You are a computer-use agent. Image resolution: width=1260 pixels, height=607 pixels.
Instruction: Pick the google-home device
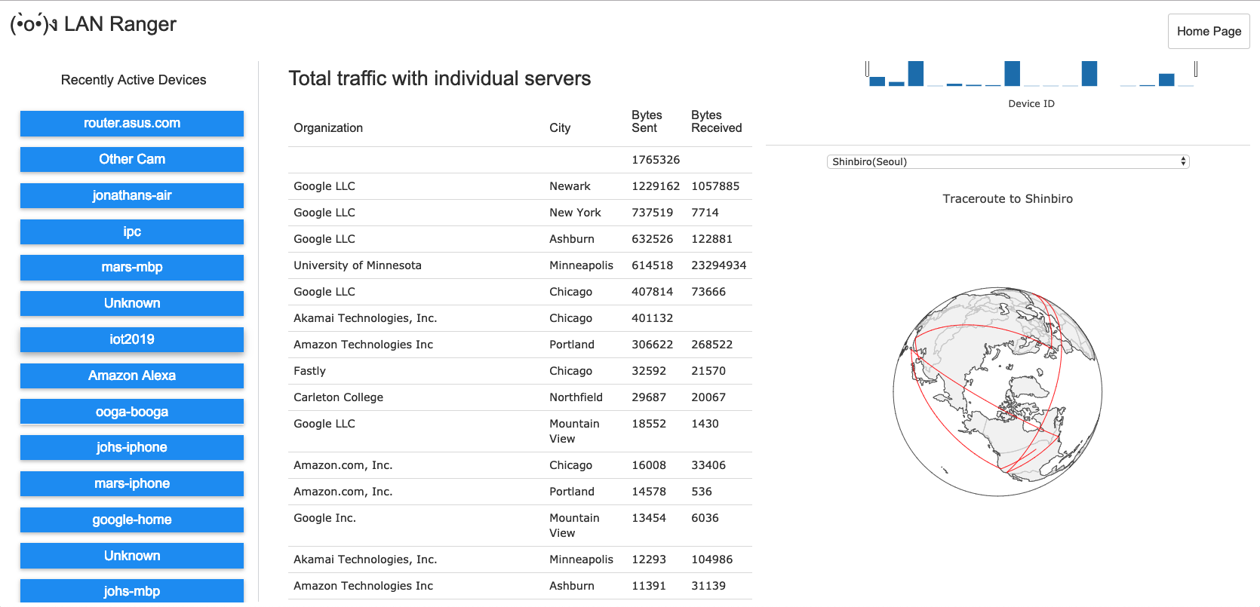click(x=132, y=520)
